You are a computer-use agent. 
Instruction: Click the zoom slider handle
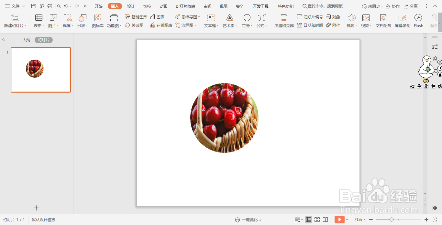(x=392, y=220)
